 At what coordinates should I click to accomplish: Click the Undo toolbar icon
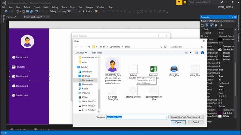tap(37, 12)
